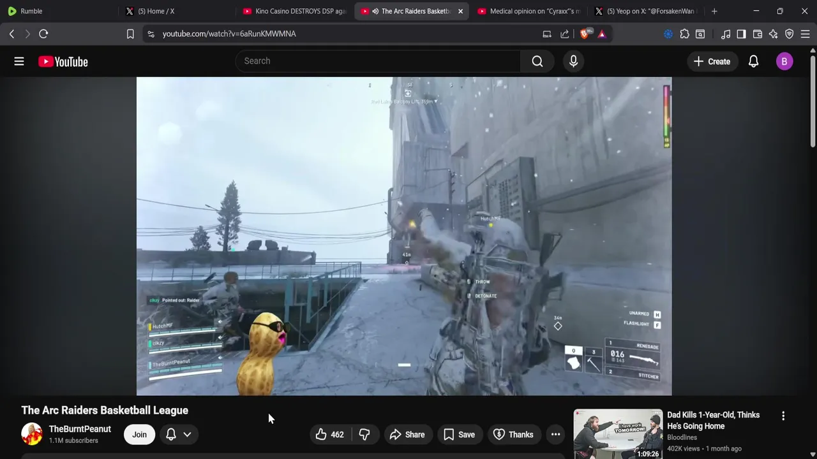
Task: Open Dad Kills 1-Year-Old video thumbnail
Action: (x=618, y=433)
